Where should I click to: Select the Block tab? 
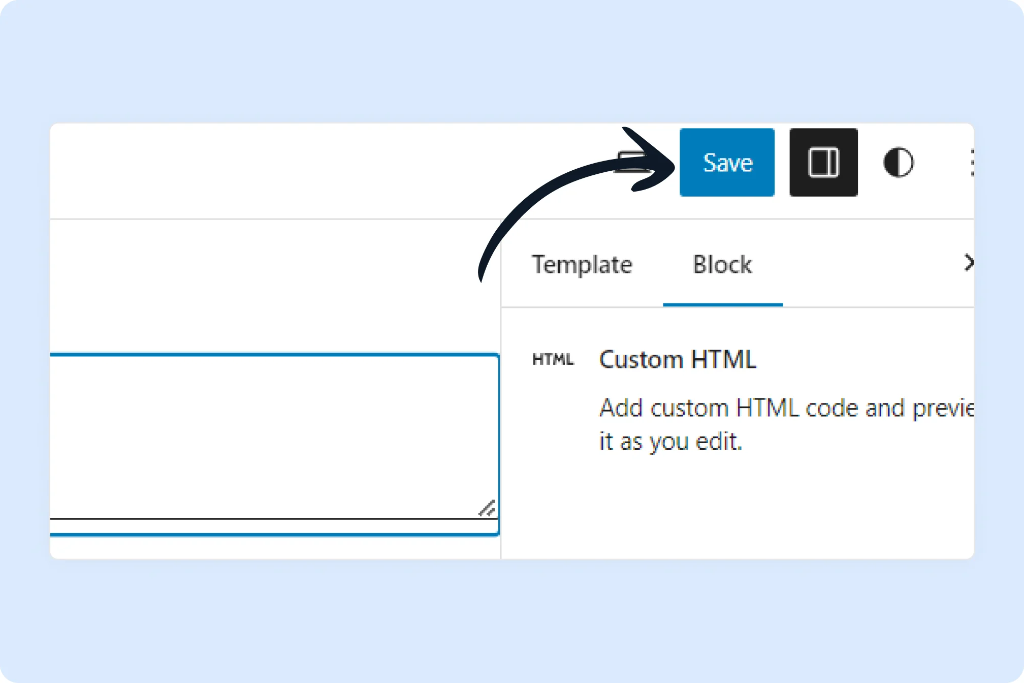coord(722,265)
